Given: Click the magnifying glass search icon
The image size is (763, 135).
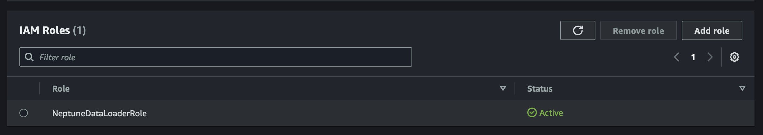Looking at the screenshot, I should point(29,57).
